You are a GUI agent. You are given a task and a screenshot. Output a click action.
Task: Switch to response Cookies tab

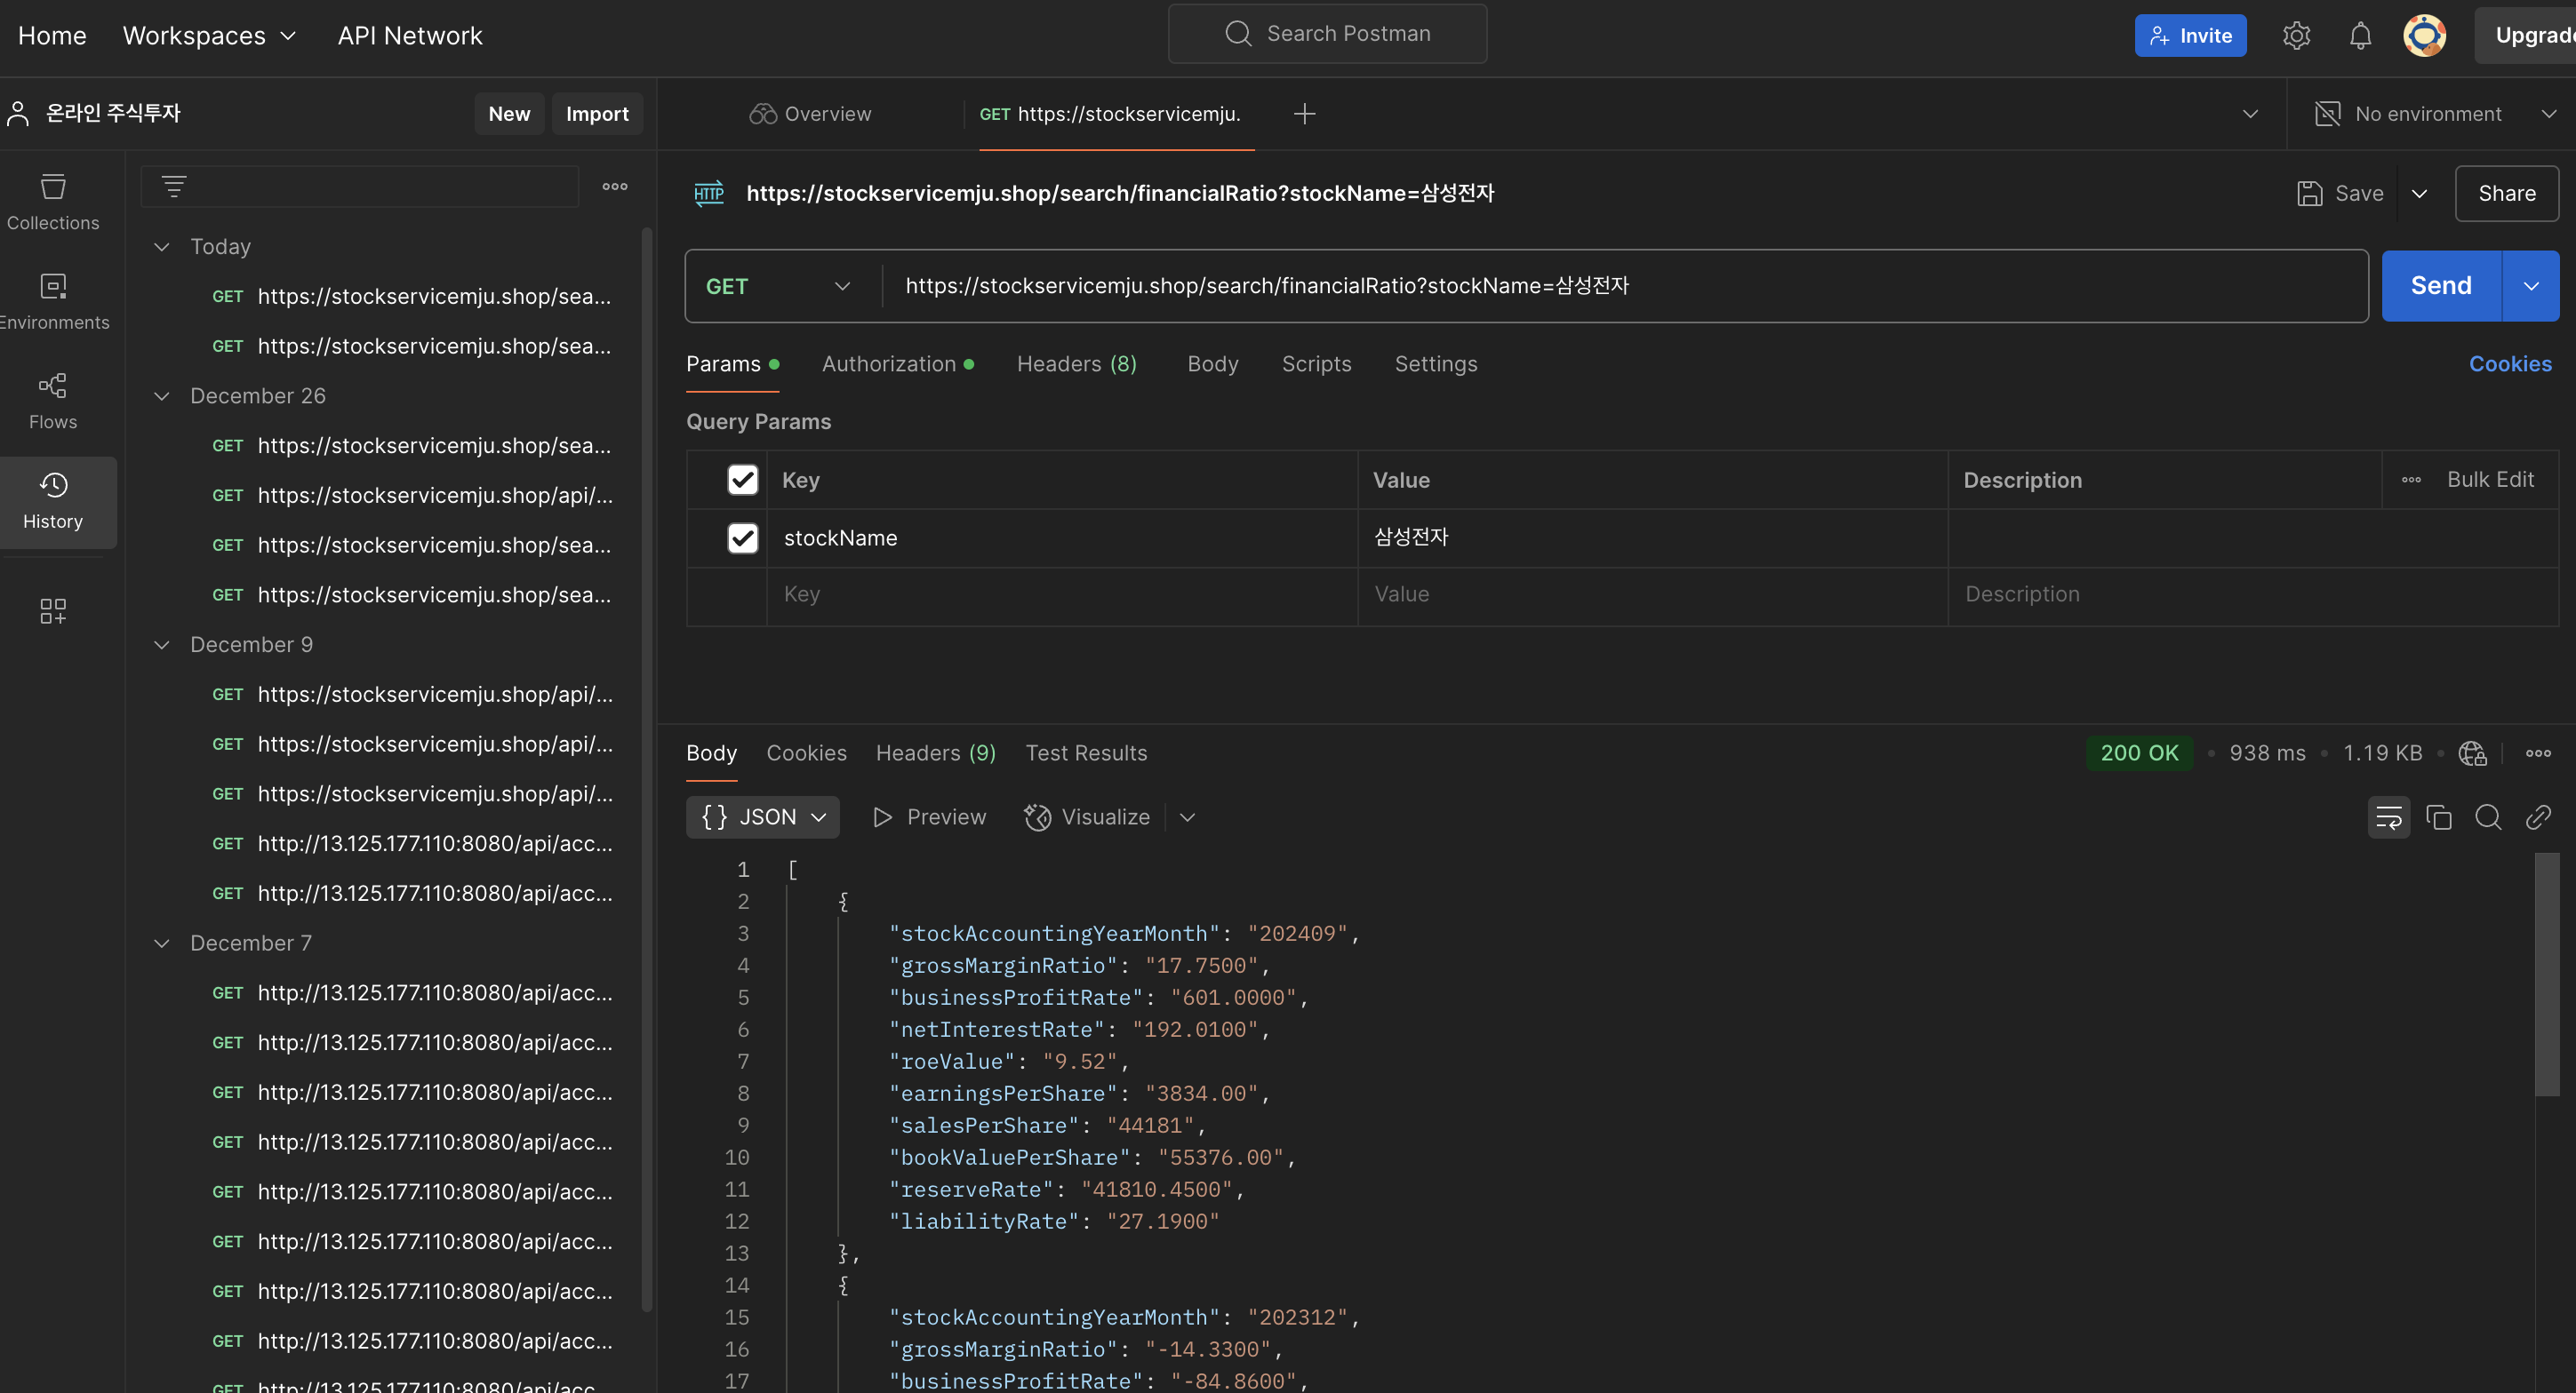tap(806, 753)
